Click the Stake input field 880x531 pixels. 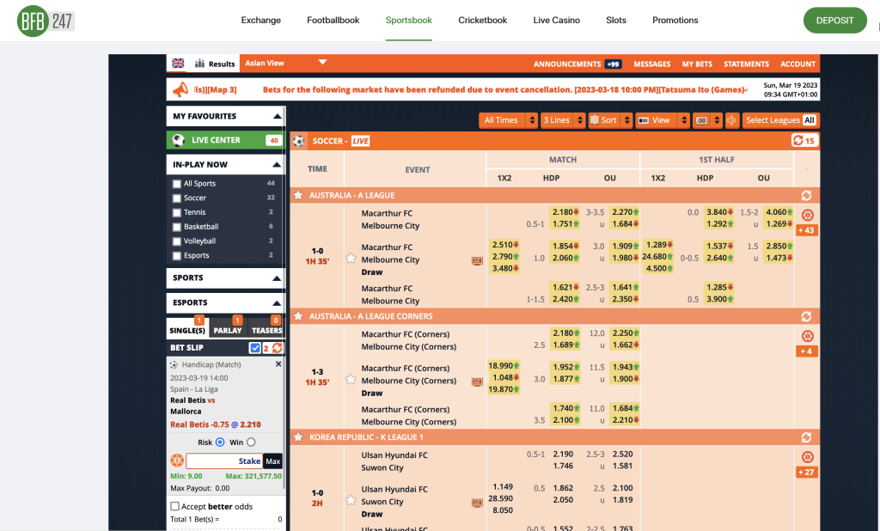point(224,461)
